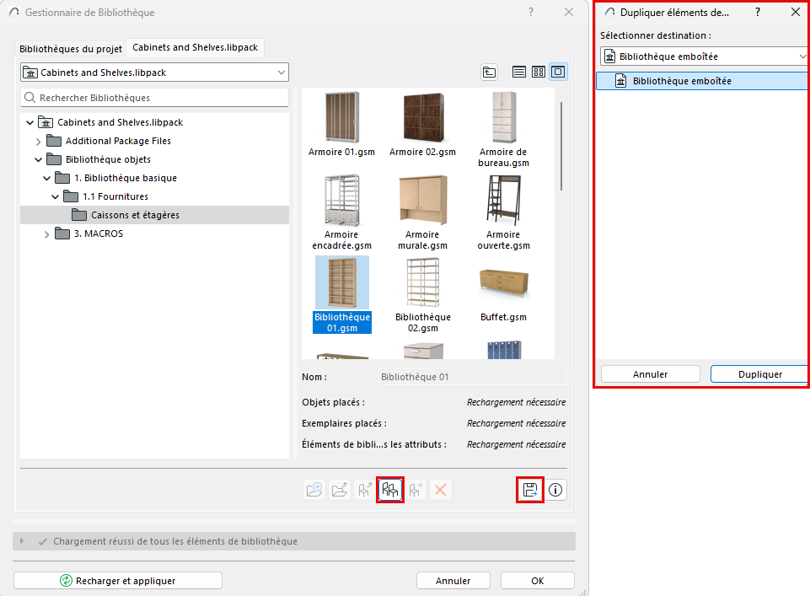Image resolution: width=810 pixels, height=596 pixels.
Task: Collapse 1. Bibliothèque basique folder
Action: pyautogui.click(x=46, y=178)
